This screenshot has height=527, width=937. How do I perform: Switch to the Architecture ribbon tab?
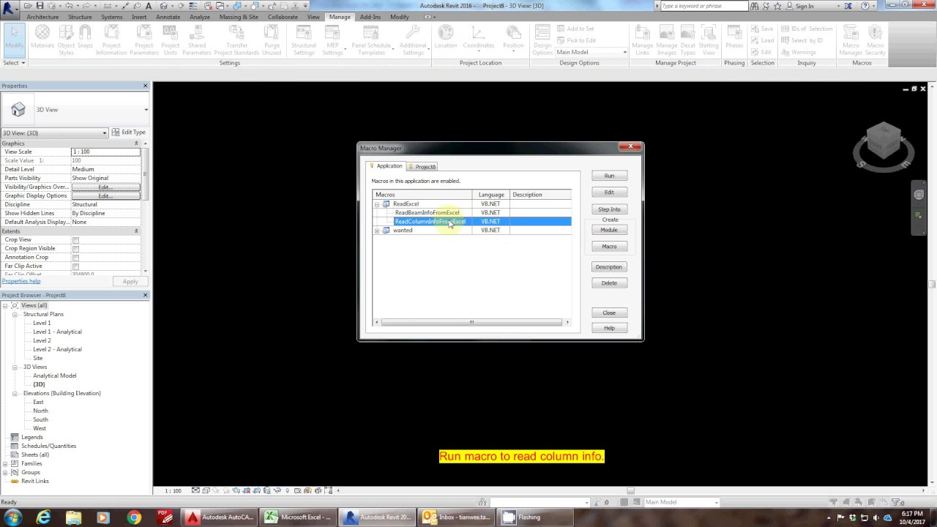[42, 17]
